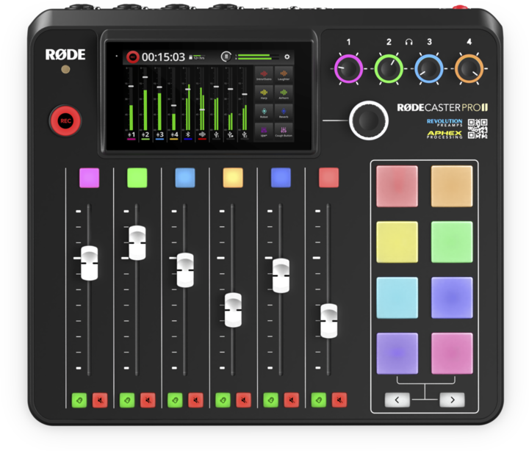Trigger the green smart pad
529x451 pixels.
click(x=452, y=242)
